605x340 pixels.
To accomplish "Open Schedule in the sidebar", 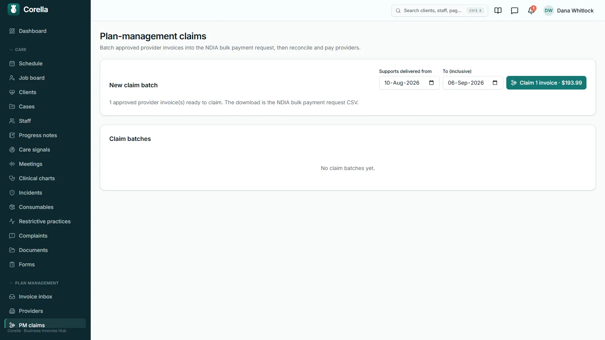I will point(45,63).
